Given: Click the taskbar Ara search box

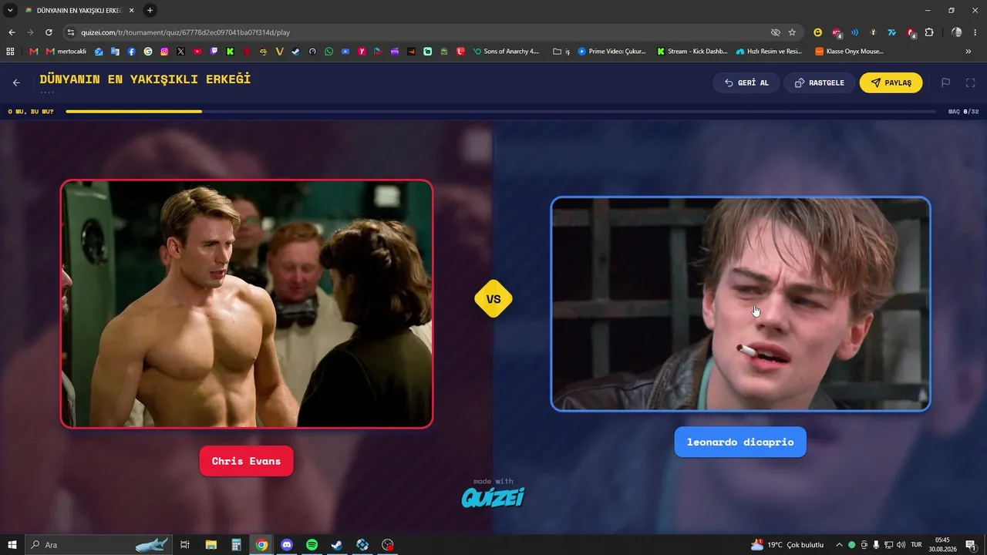Looking at the screenshot, I should (98, 545).
